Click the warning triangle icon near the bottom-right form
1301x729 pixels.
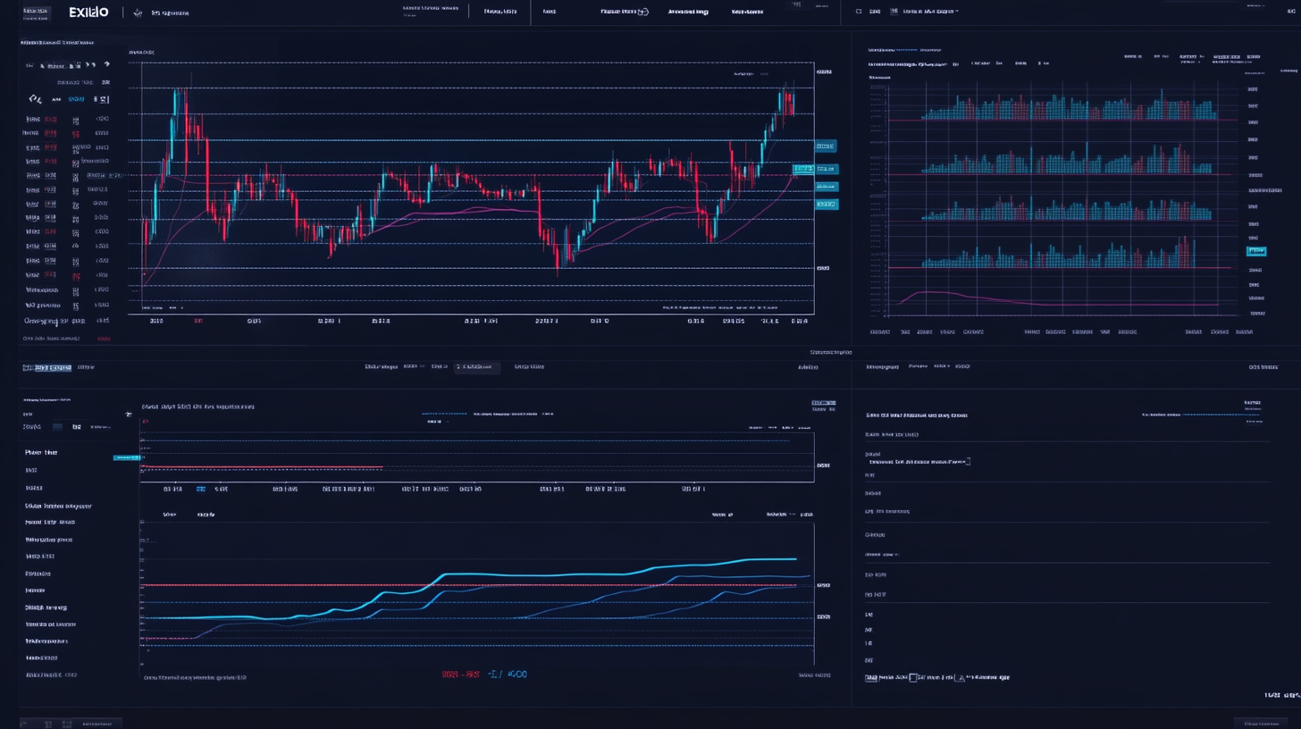[961, 677]
